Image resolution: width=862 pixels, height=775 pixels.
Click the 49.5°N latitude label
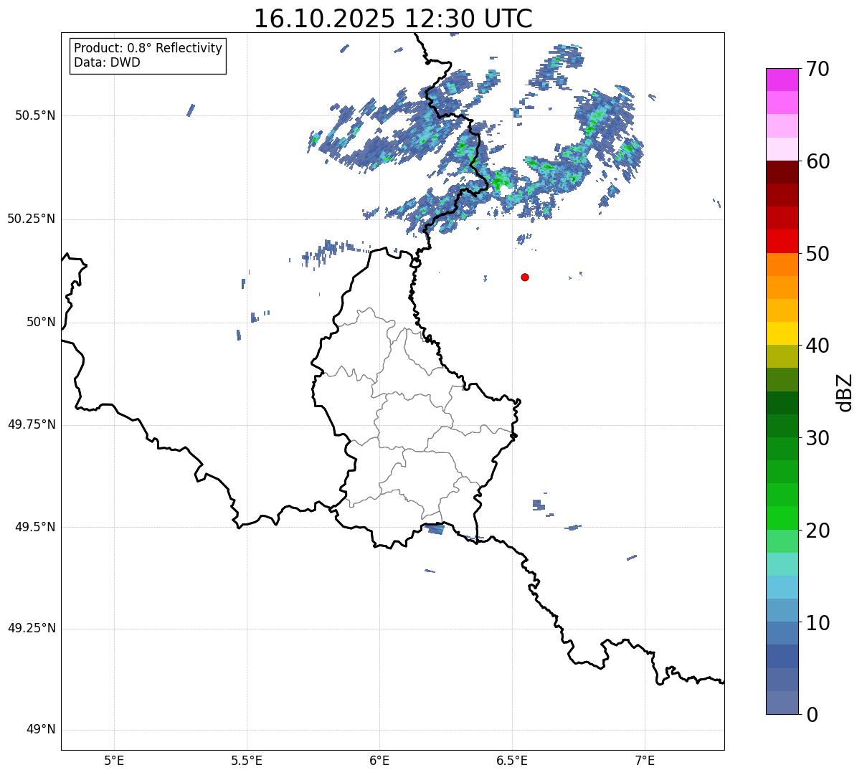pyautogui.click(x=35, y=527)
